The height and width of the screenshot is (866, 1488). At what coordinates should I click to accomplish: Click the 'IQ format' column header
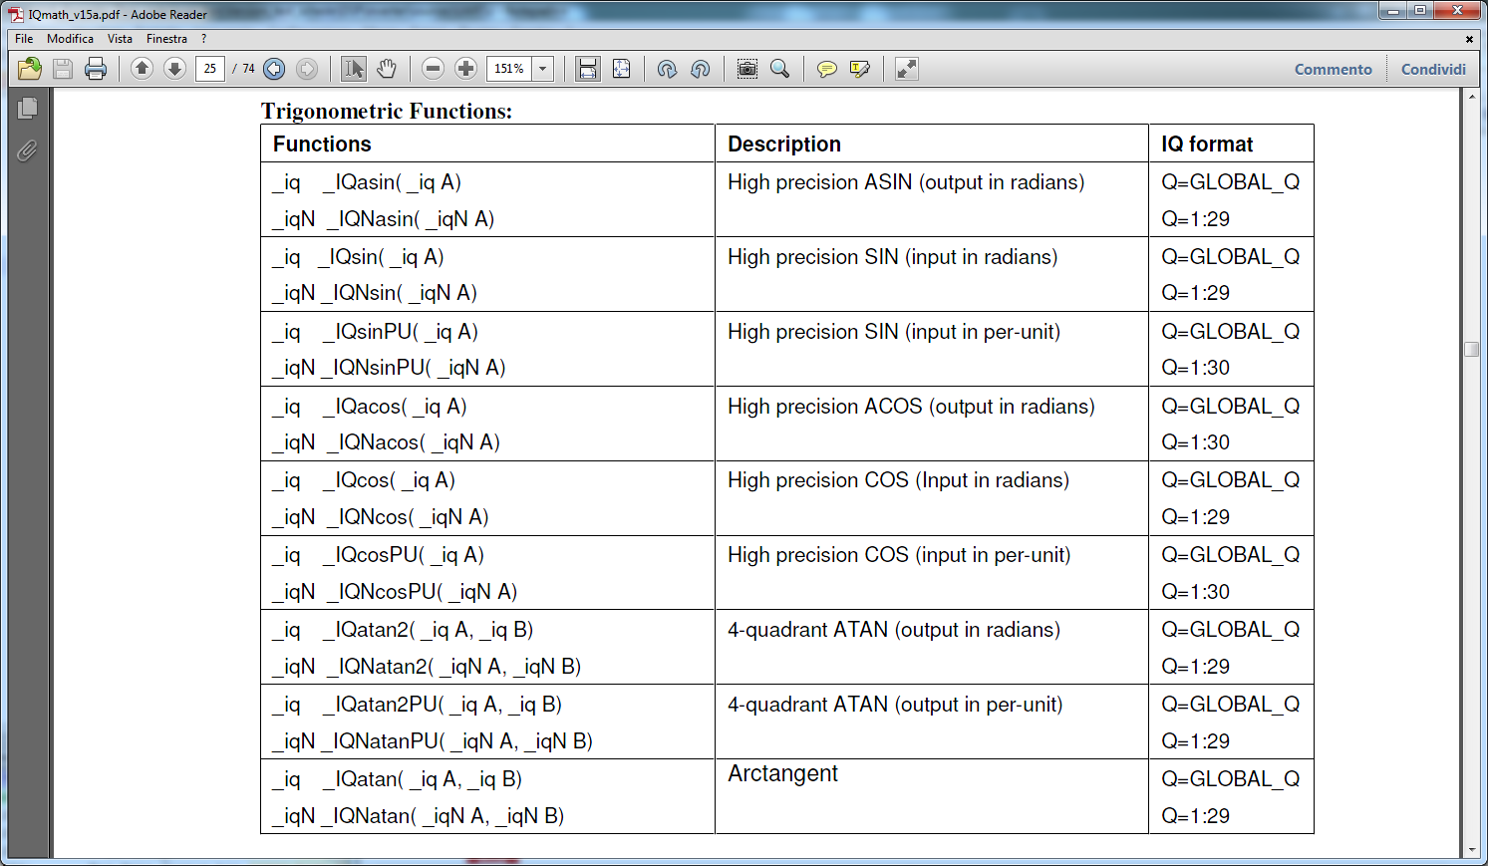(x=1207, y=144)
